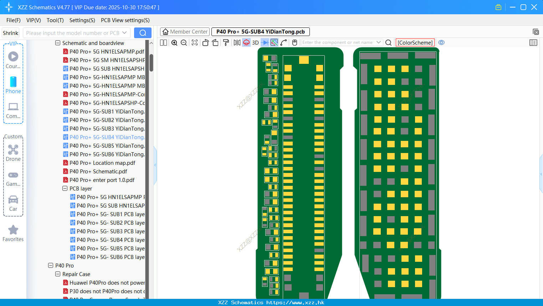The height and width of the screenshot is (306, 543).
Task: Open Favorites
Action: tap(13, 233)
